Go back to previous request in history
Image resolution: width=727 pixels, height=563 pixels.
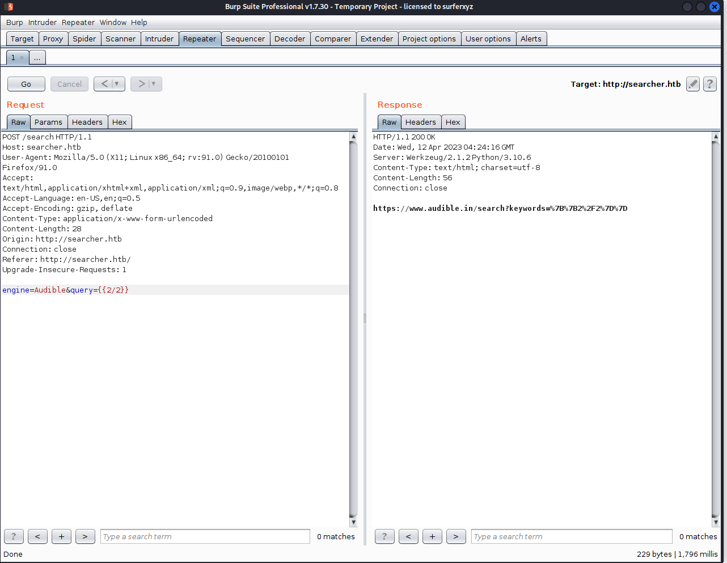(x=104, y=84)
